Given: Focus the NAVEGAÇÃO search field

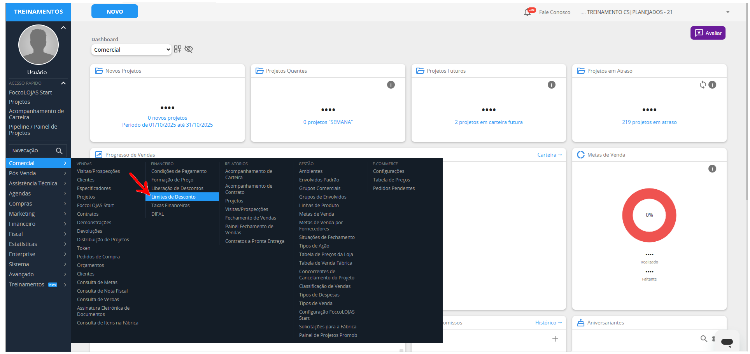Looking at the screenshot, I should pos(38,151).
